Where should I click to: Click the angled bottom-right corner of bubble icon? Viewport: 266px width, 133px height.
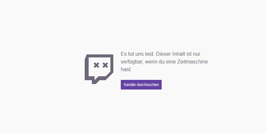[109, 76]
